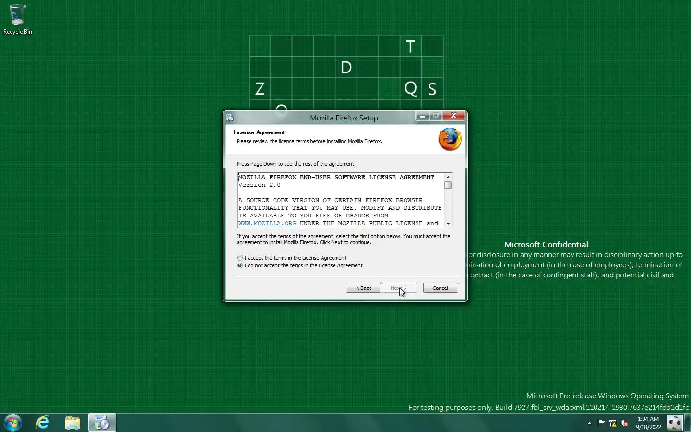This screenshot has height=432, width=691.
Task: Click inside the license agreement text box
Action: click(341, 200)
